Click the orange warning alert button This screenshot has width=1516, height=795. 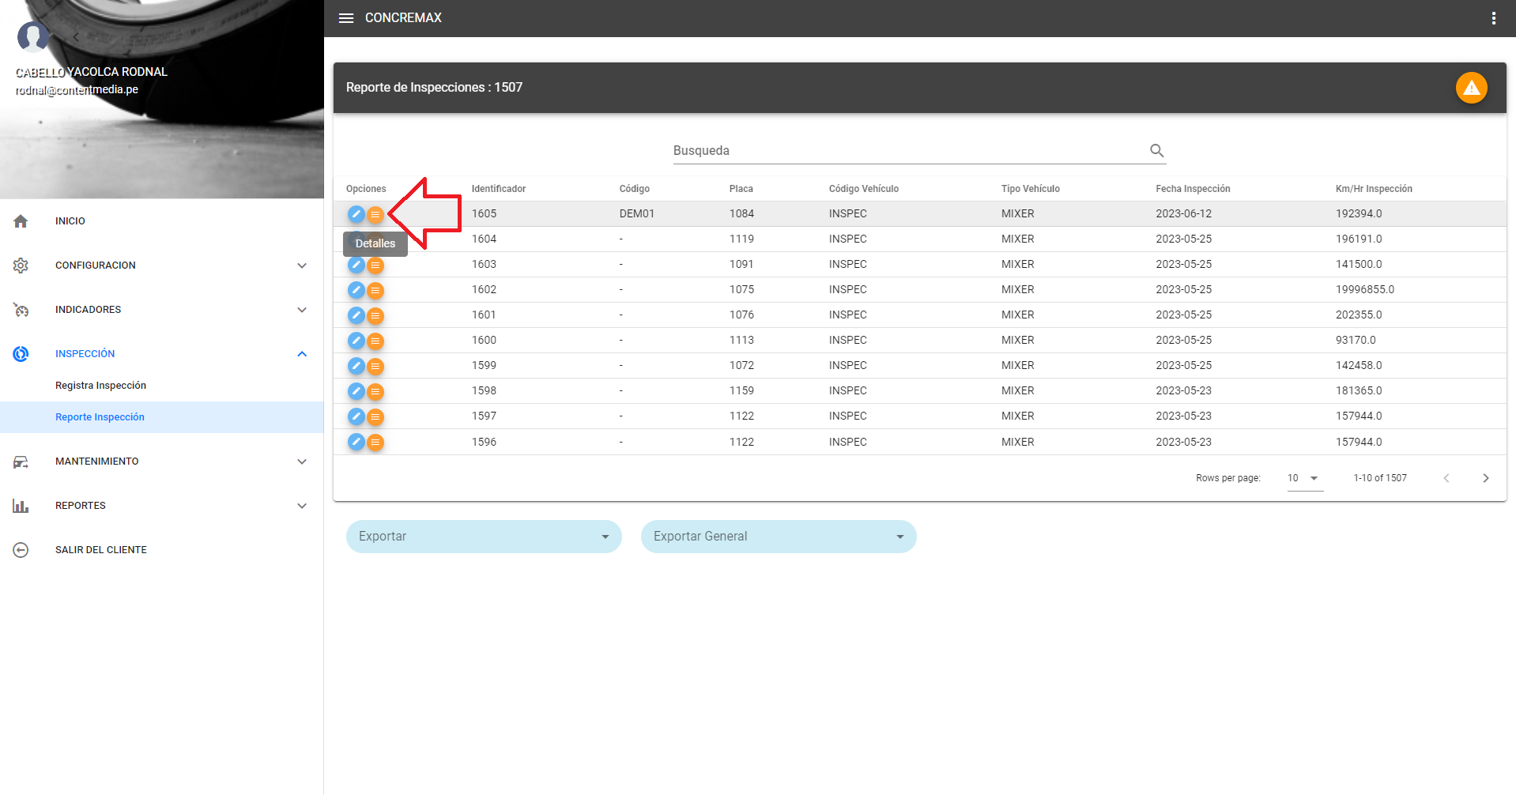tap(1471, 88)
